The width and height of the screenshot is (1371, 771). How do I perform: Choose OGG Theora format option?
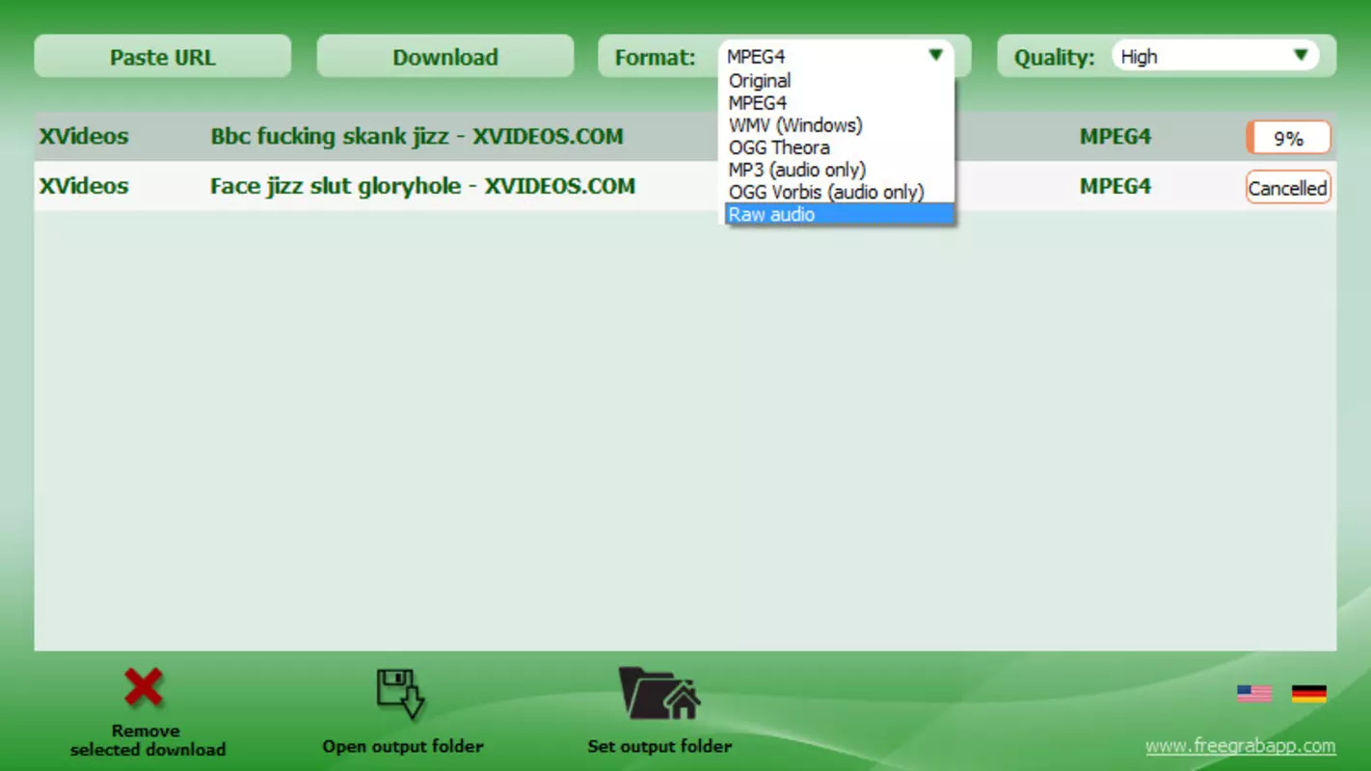pos(839,147)
